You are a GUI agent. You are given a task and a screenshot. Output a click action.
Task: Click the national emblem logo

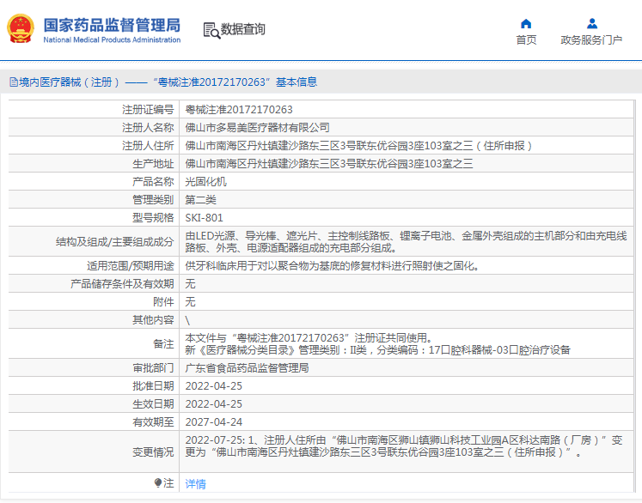click(x=19, y=28)
